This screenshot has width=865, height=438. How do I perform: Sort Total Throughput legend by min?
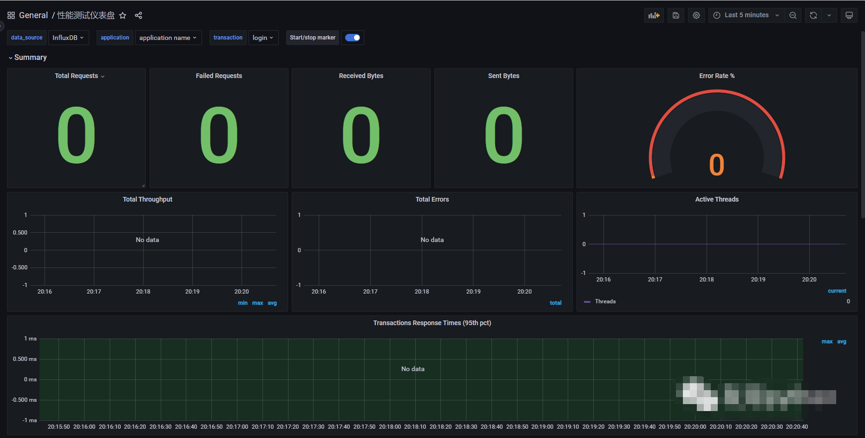tap(242, 303)
